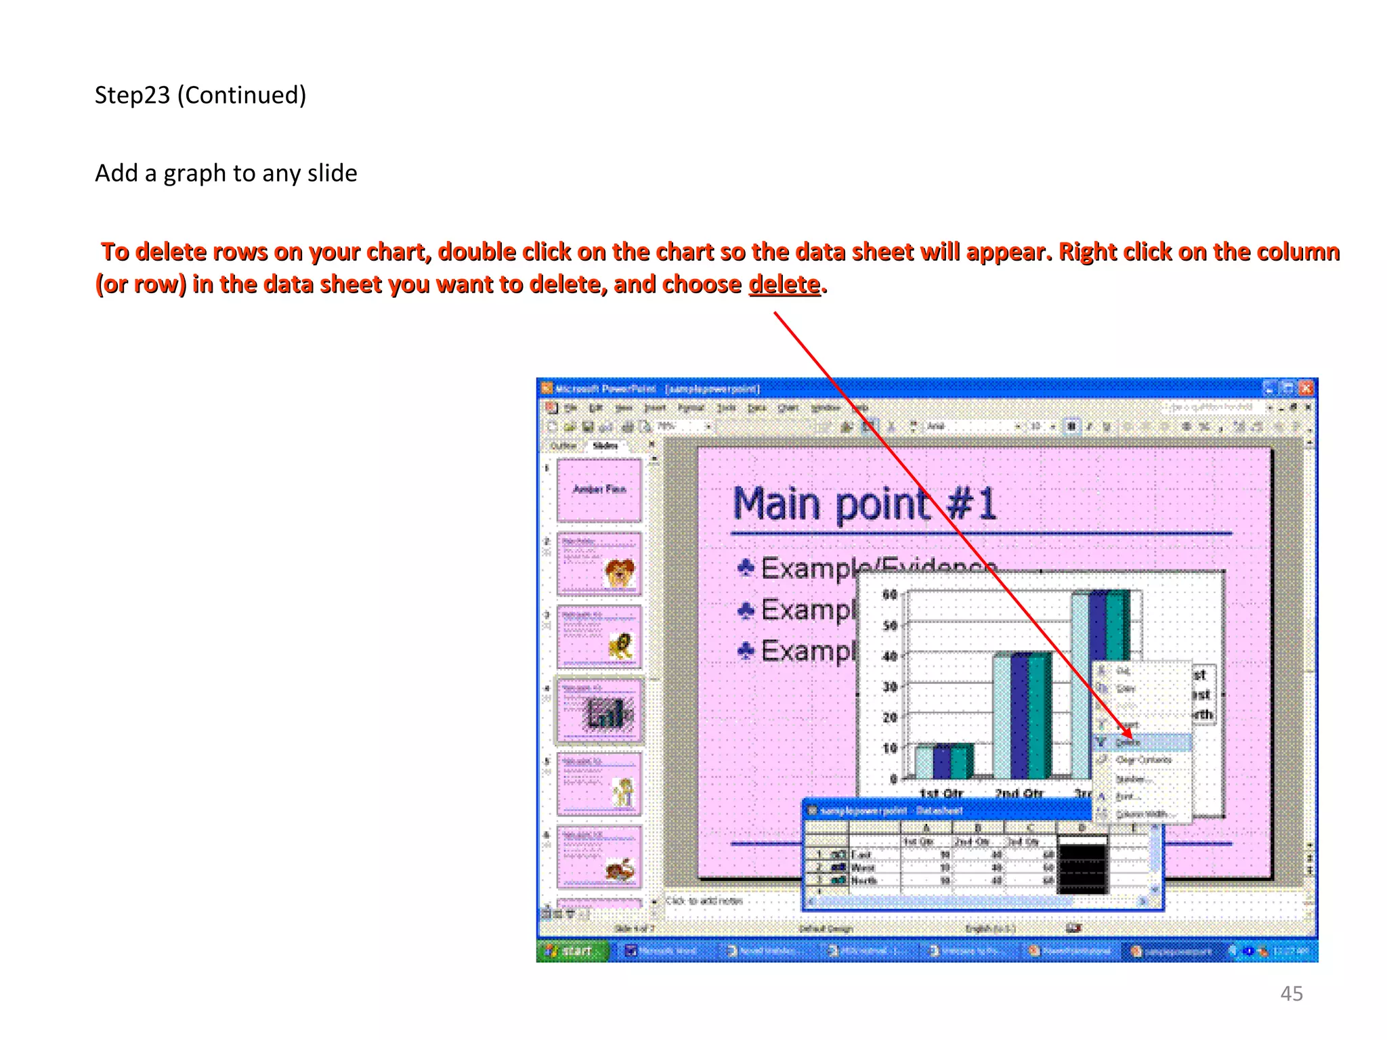Click datasheet horizontal scrollbar right arrow
1387x1040 pixels.
1143,901
